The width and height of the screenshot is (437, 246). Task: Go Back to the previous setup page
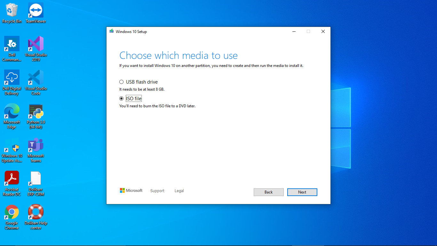point(269,192)
